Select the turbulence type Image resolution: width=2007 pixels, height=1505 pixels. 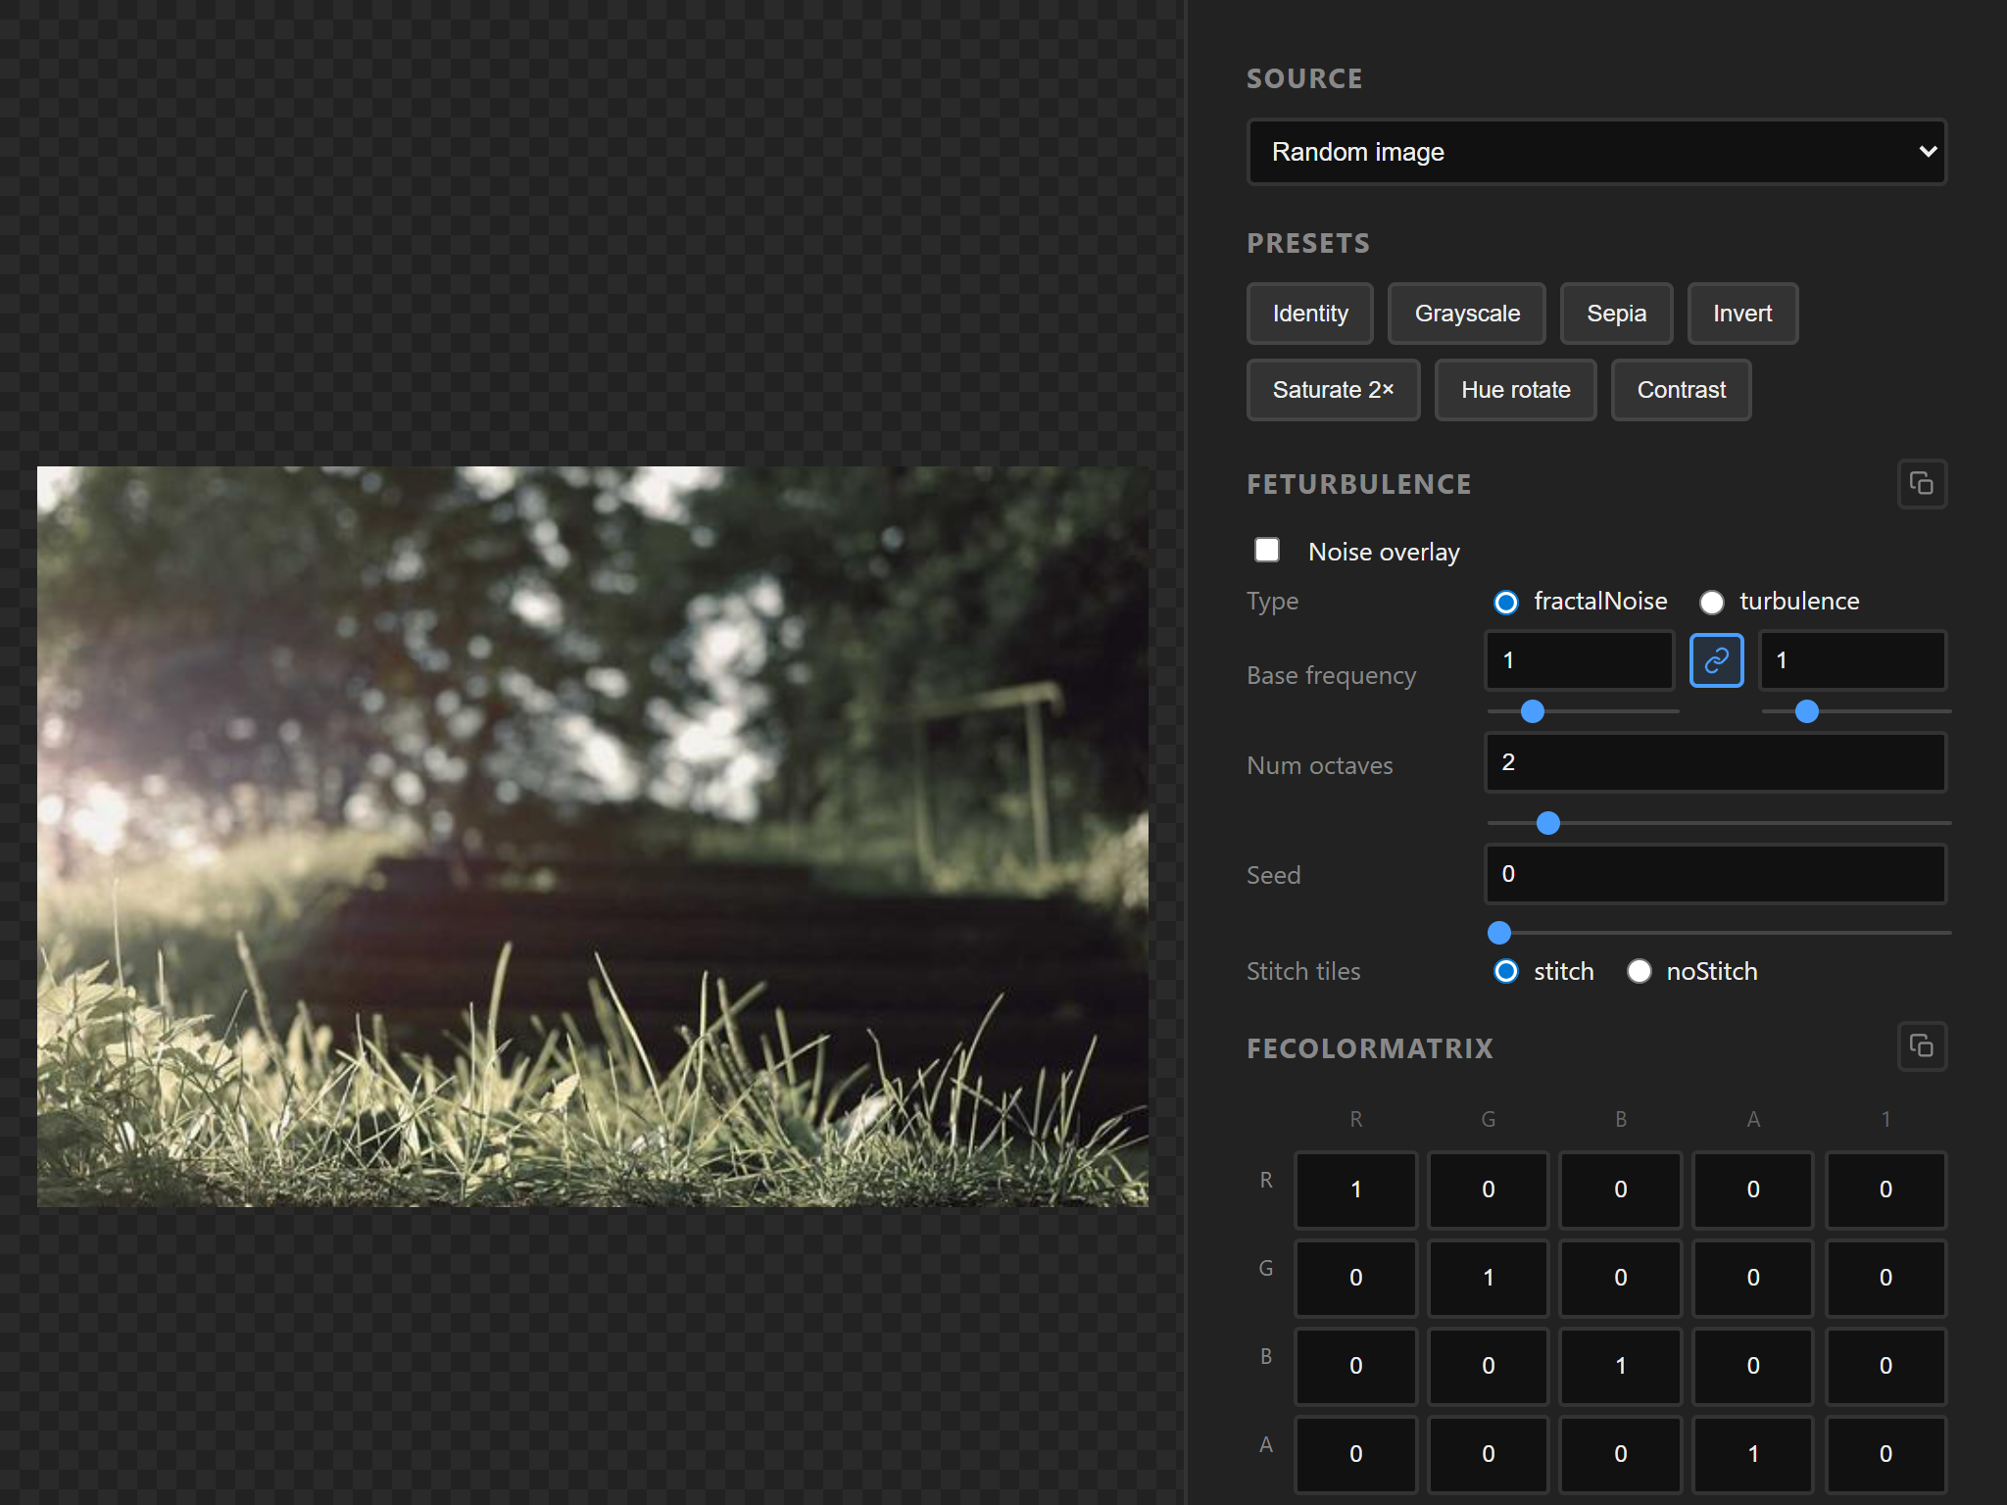click(1713, 603)
